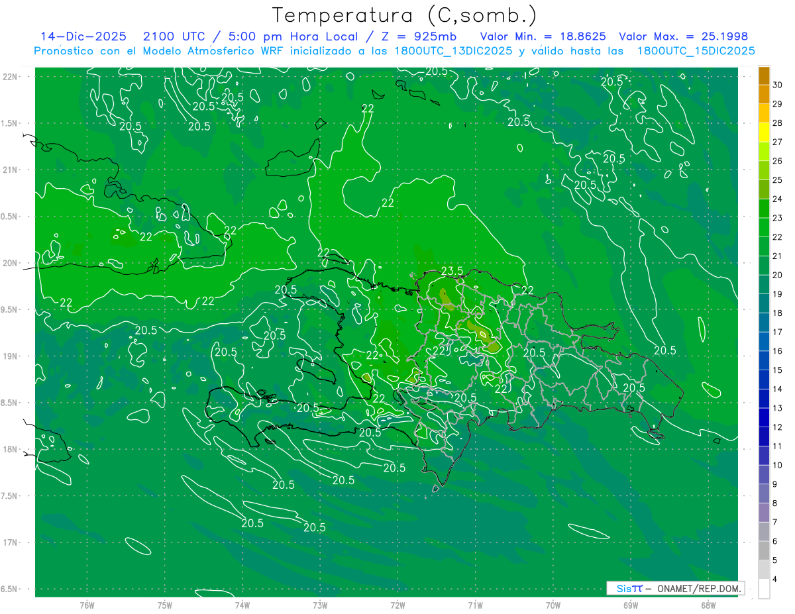The image size is (795, 614).
Task: Click the 70W longitude axis label
Action: pos(553,605)
